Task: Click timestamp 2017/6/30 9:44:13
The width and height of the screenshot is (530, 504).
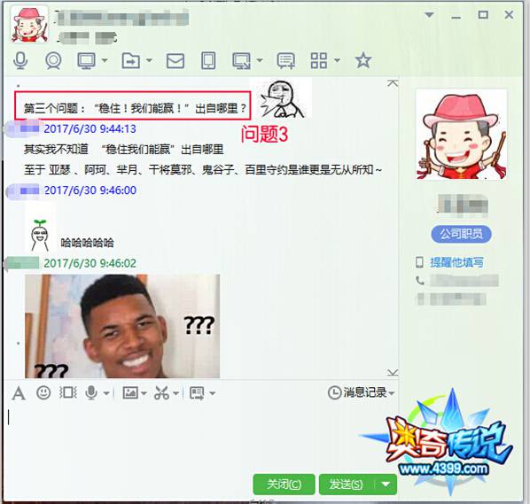Action: tap(90, 129)
